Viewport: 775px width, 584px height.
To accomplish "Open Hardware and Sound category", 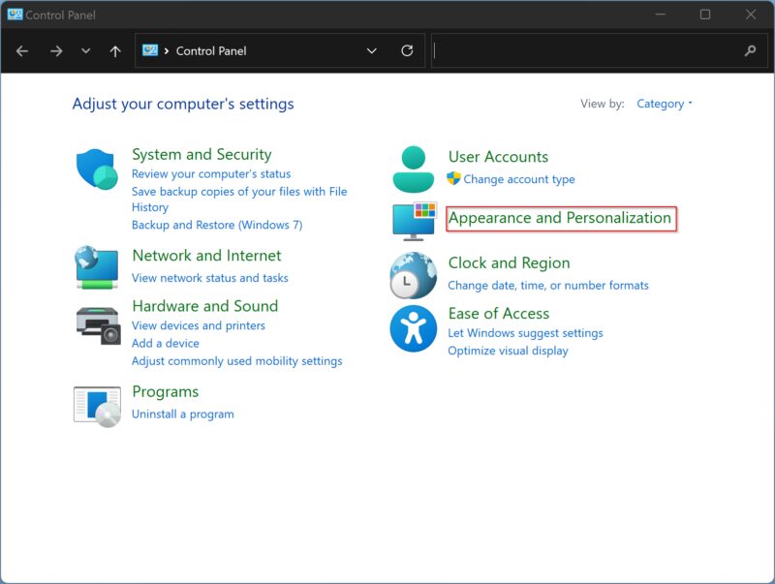I will click(x=205, y=306).
